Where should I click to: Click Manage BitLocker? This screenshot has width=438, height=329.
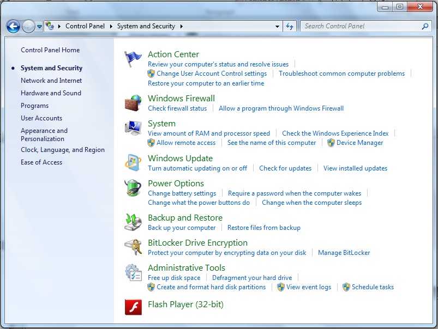344,253
